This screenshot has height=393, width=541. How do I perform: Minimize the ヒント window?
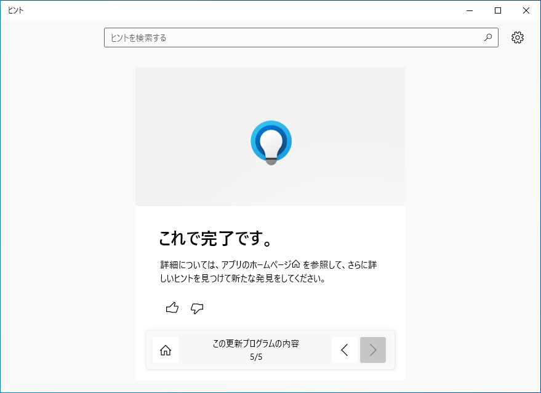[470, 10]
